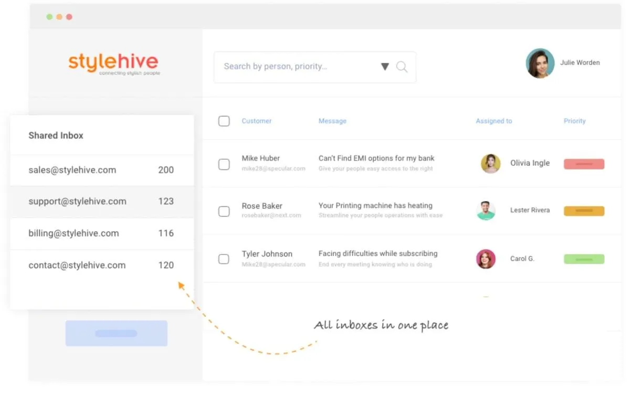Click the rosebaker@next.com email address
630x393 pixels.
pos(271,216)
